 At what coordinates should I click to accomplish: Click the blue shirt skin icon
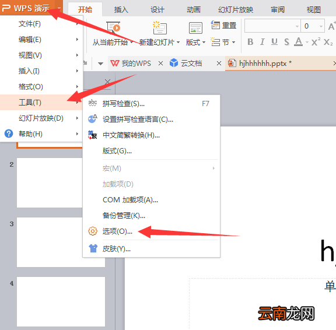(x=93, y=248)
